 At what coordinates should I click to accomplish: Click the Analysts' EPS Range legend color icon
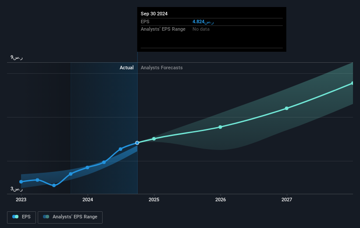click(46, 217)
